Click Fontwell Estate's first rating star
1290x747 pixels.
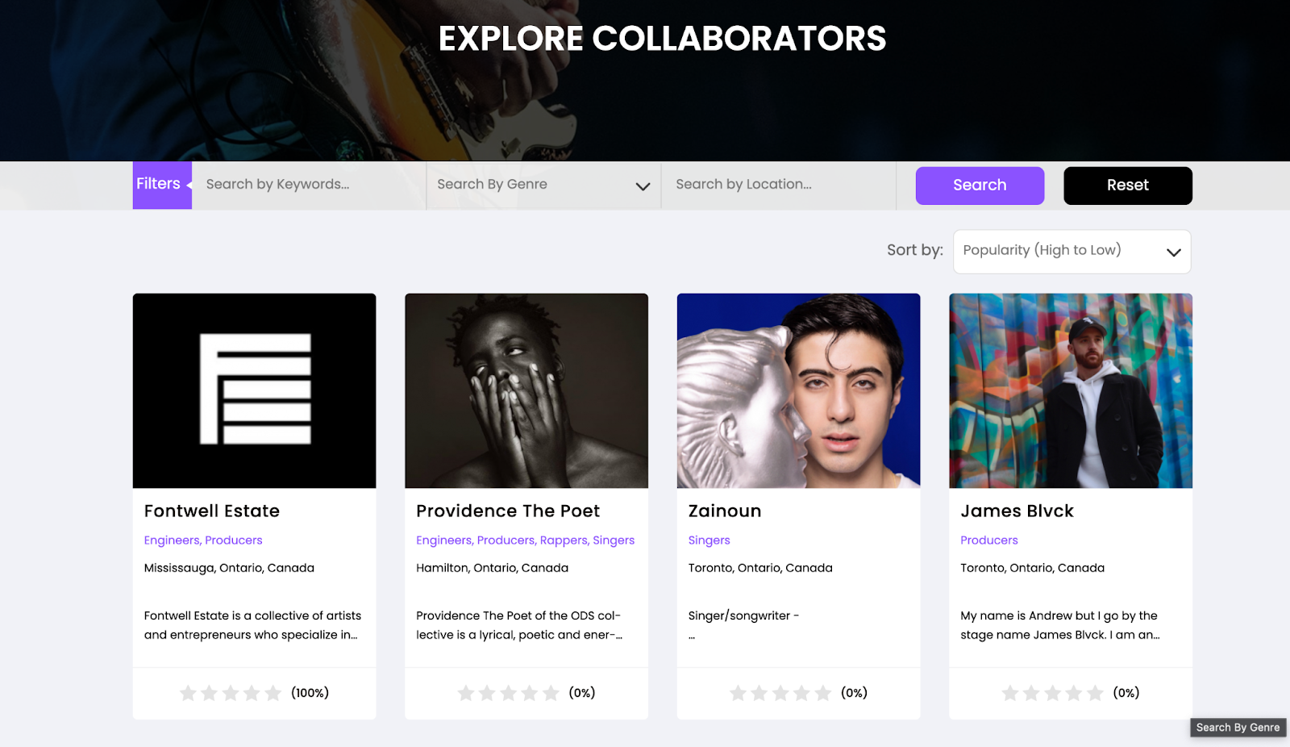188,693
